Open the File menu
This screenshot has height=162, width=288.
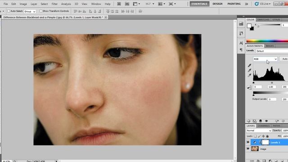6,4
